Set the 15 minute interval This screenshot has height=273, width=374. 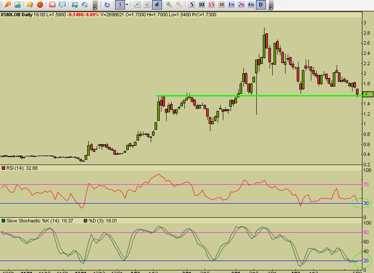(x=211, y=5)
